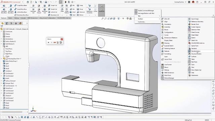Screen dimensions: 215x121
Task: Click the Fillet tool
Action: click(x=62, y=10)
